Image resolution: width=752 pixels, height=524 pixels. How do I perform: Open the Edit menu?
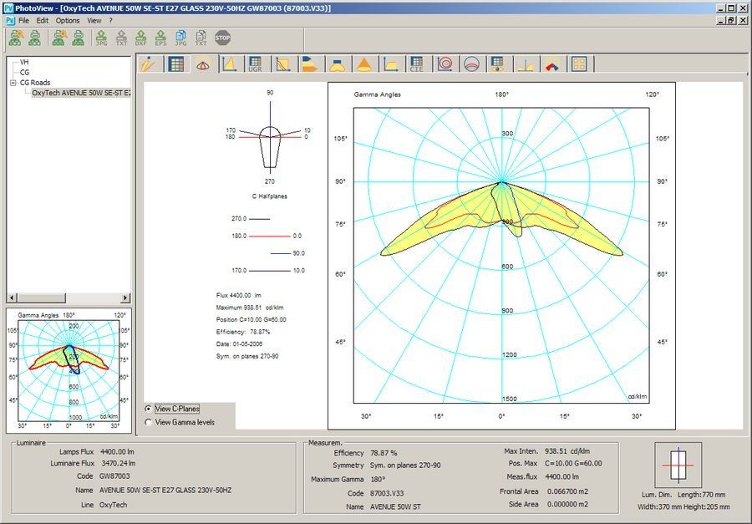click(x=42, y=20)
